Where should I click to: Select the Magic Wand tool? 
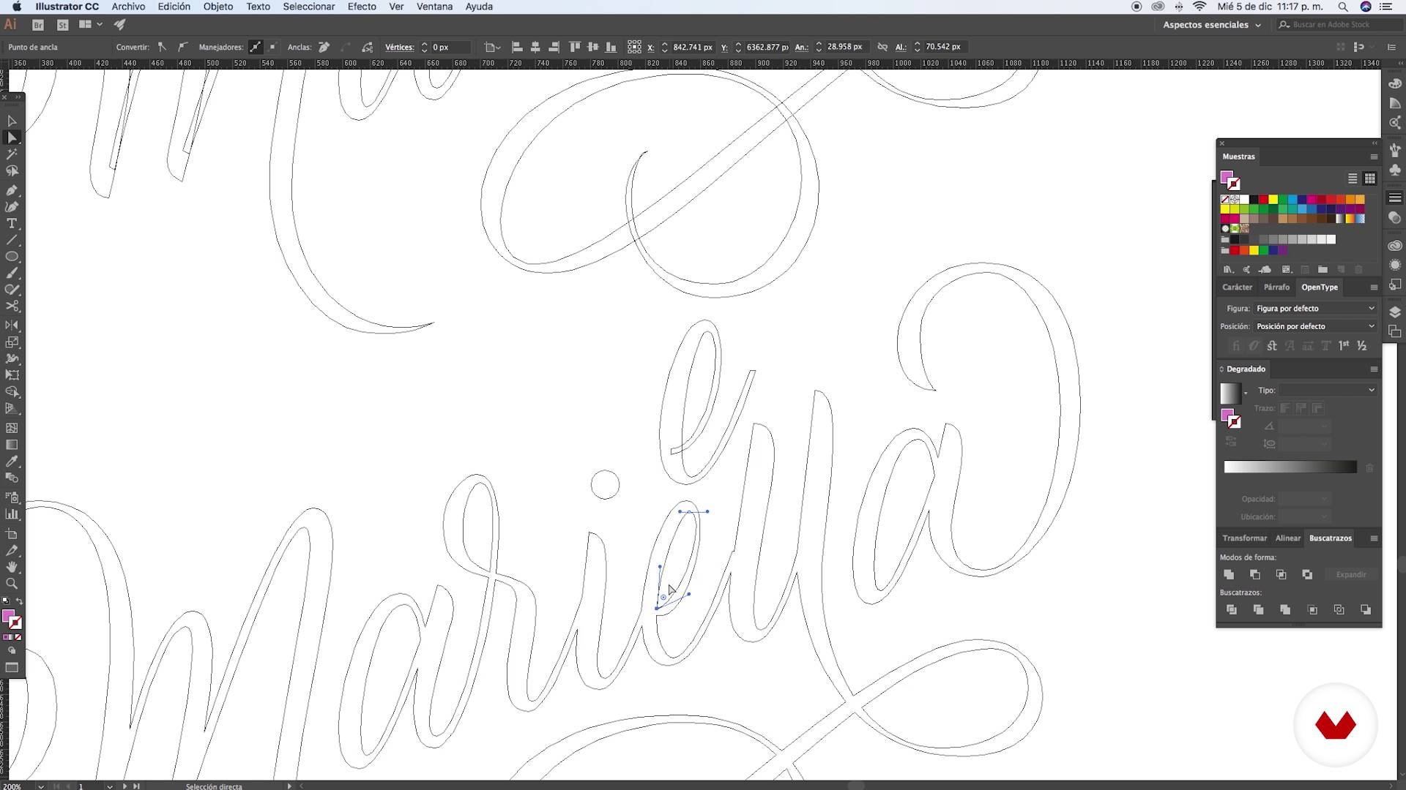point(12,154)
